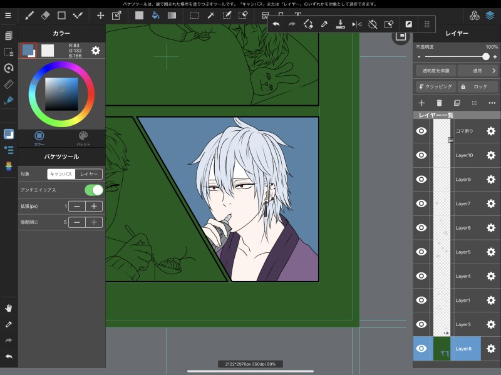
Task: Pick the Magic Wand selection tool
Action: (211, 15)
